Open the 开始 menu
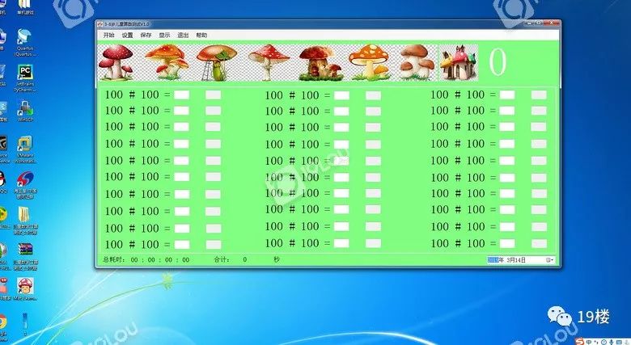Image resolution: width=631 pixels, height=345 pixels. point(108,35)
